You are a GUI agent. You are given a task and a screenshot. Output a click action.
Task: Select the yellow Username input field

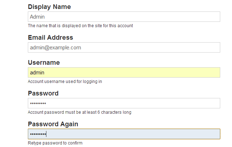point(124,73)
